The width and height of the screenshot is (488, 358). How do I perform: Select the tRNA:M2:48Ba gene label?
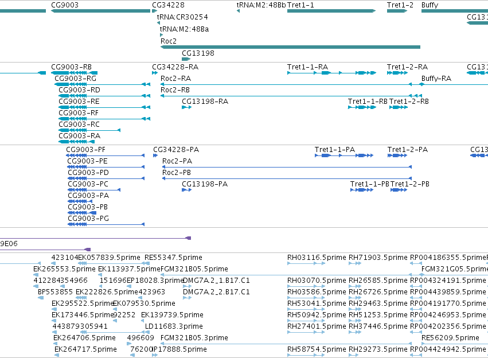click(184, 29)
